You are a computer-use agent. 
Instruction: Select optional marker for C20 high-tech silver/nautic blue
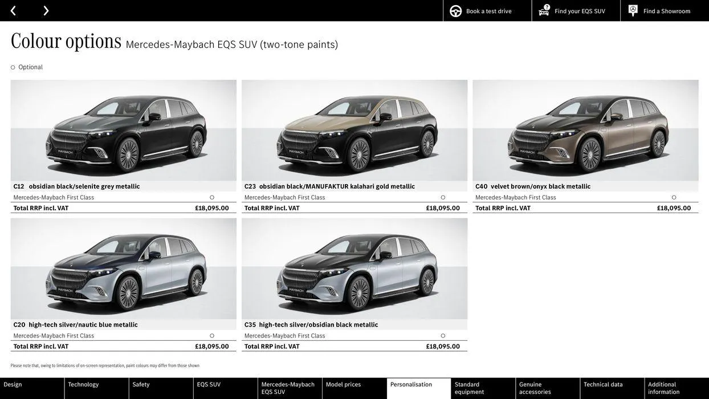pyautogui.click(x=212, y=336)
